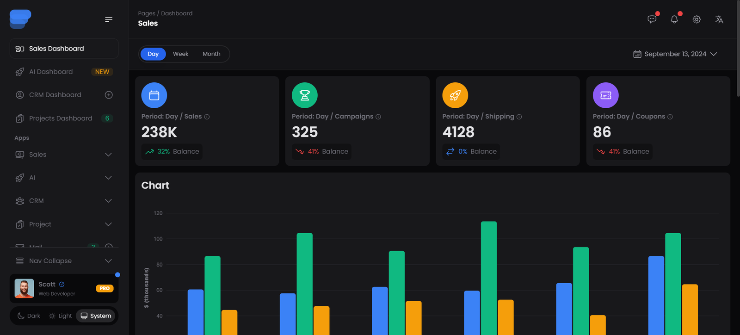Expand the CRM apps menu chevron
The width and height of the screenshot is (740, 335).
pyautogui.click(x=108, y=201)
